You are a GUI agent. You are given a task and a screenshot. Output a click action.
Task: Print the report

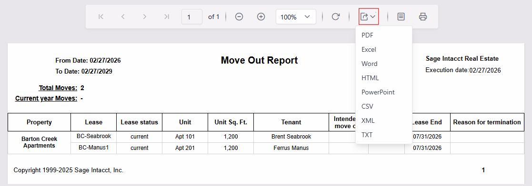tap(423, 17)
